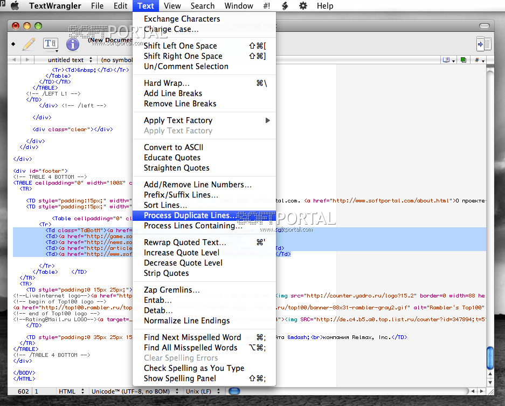505x406 pixels.
Task: Open the book-shaped includes popup icon
Action: point(447,60)
